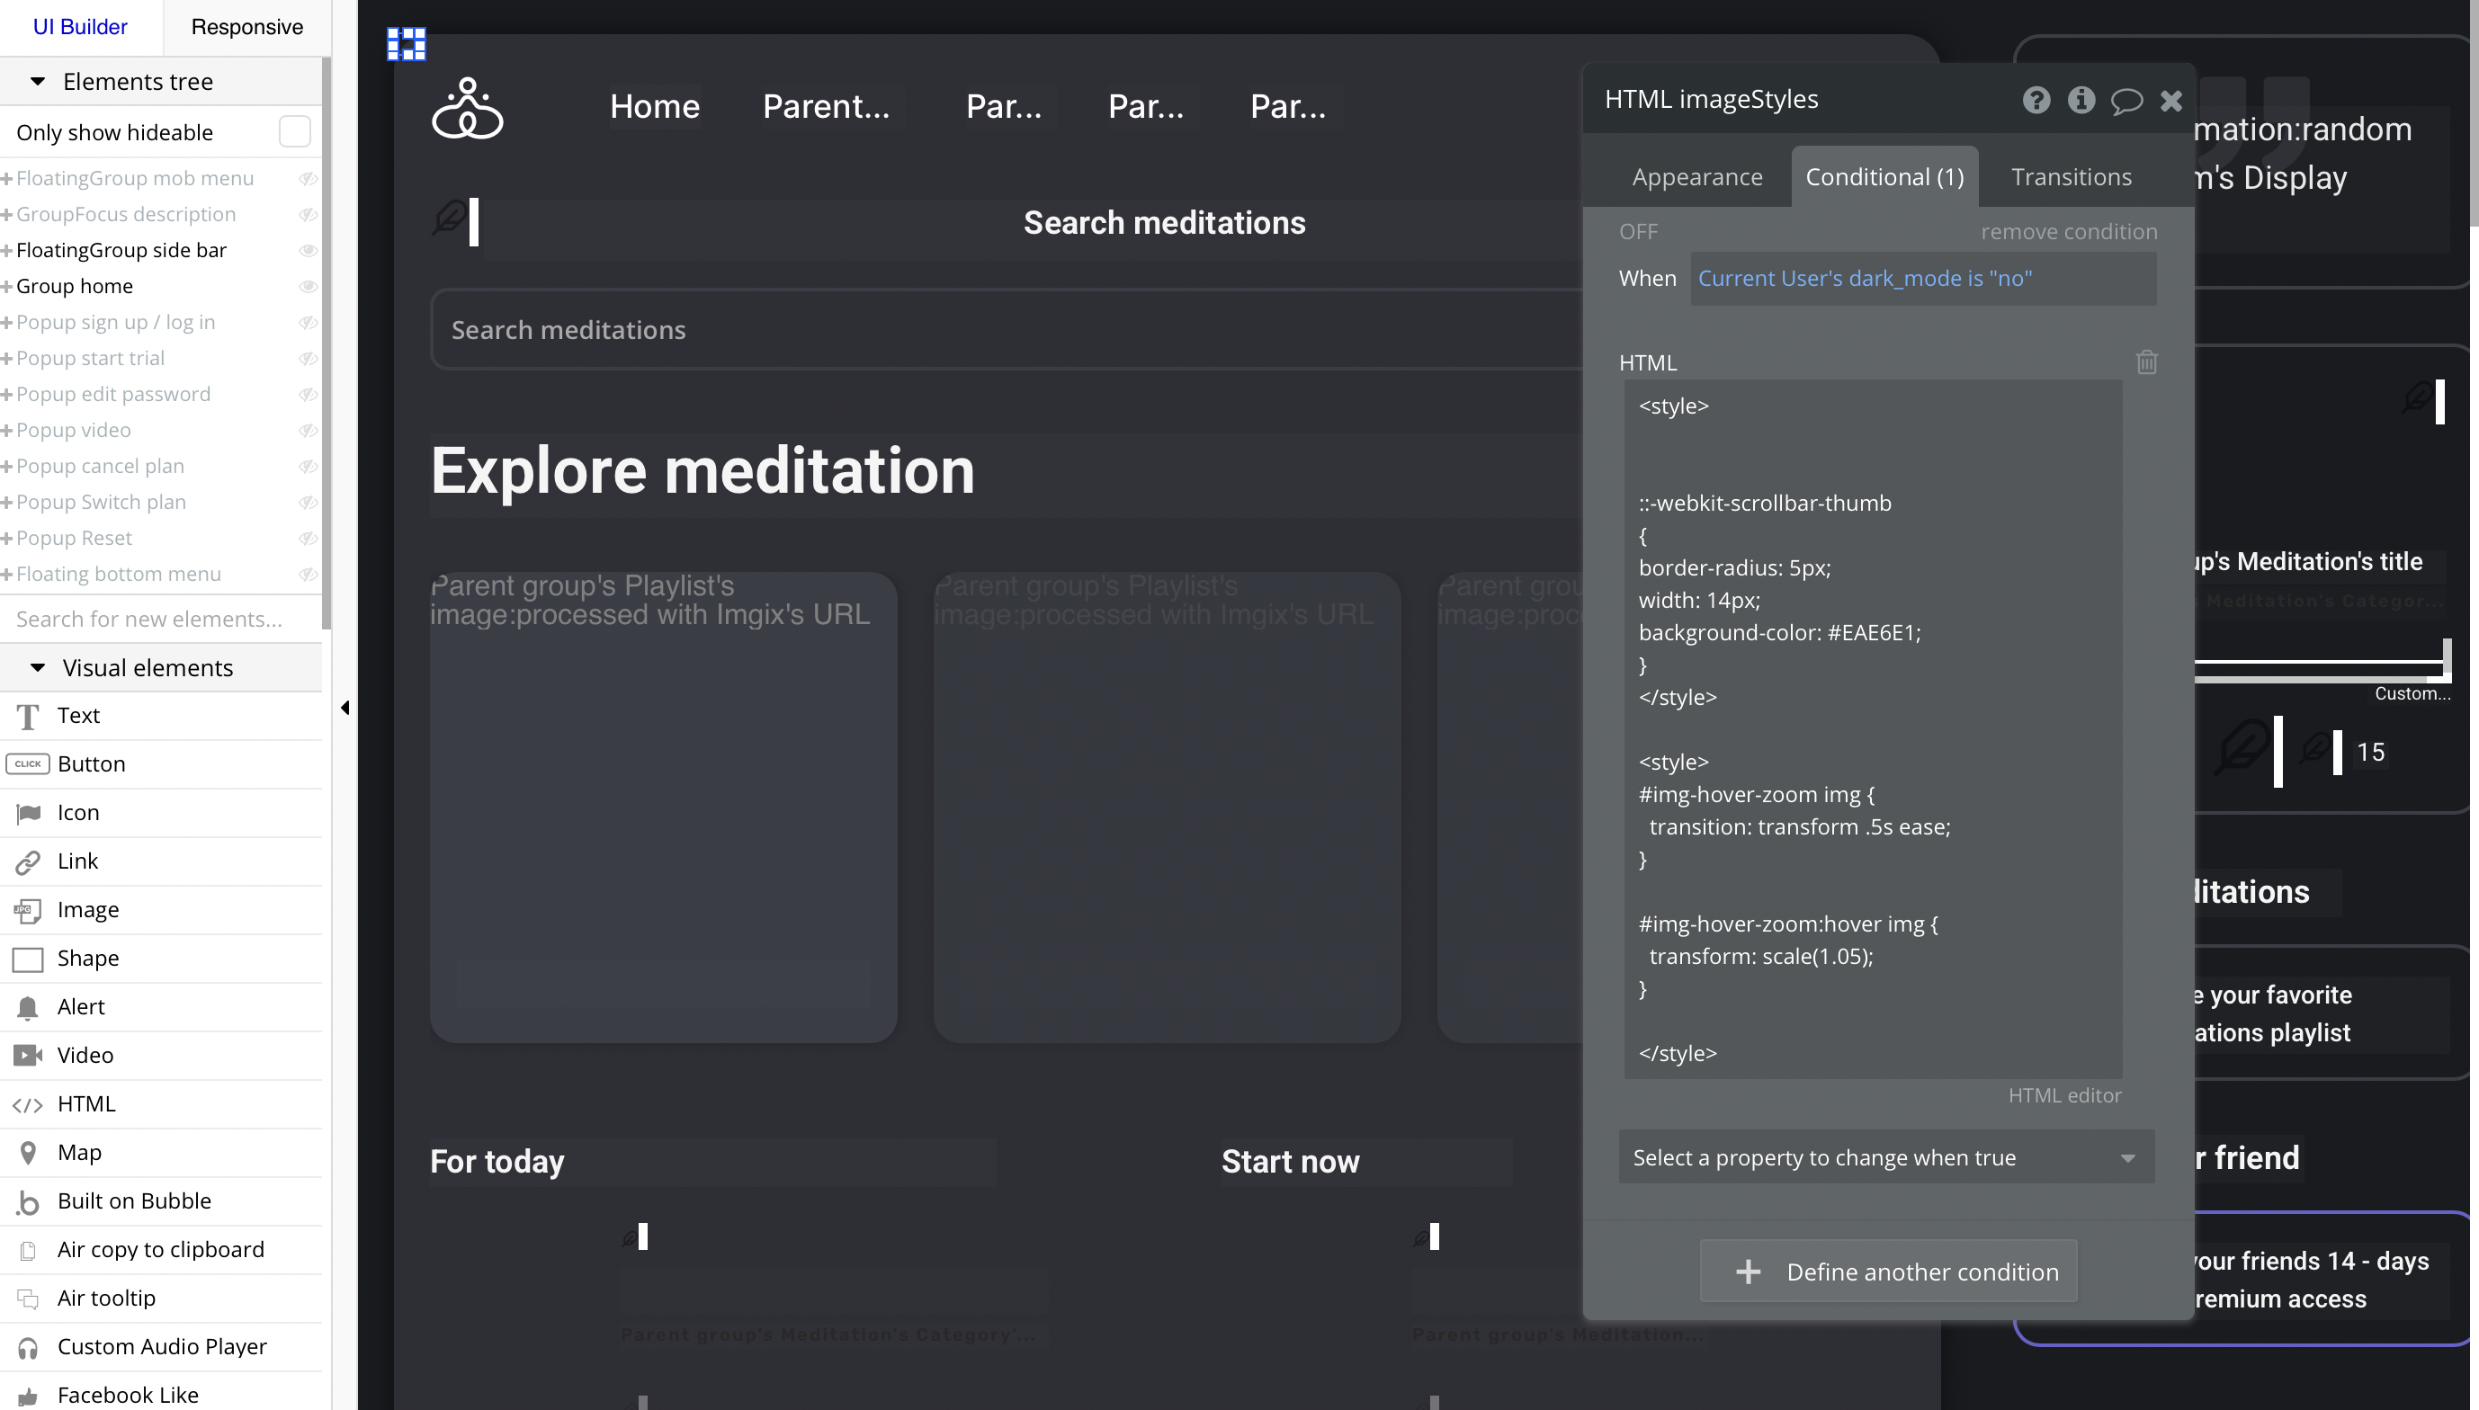Image resolution: width=2479 pixels, height=1410 pixels.
Task: Delete the HTML property with trash icon
Action: point(2146,362)
